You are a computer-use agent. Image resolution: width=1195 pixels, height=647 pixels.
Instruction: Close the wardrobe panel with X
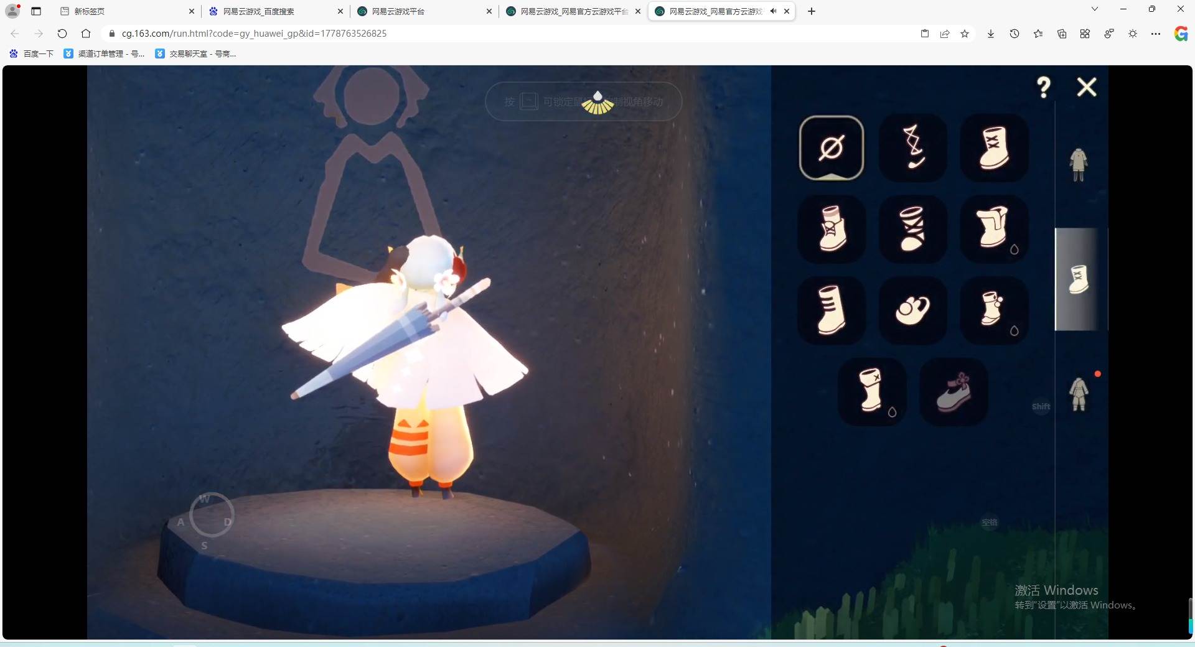[1087, 87]
